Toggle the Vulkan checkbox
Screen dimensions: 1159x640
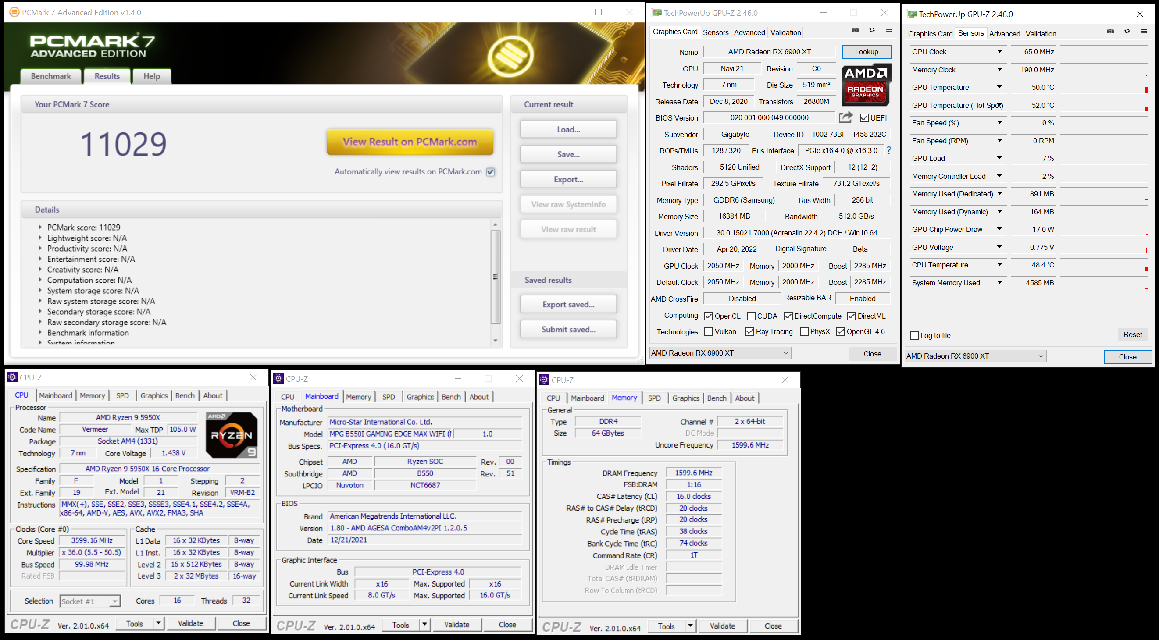[x=708, y=331]
